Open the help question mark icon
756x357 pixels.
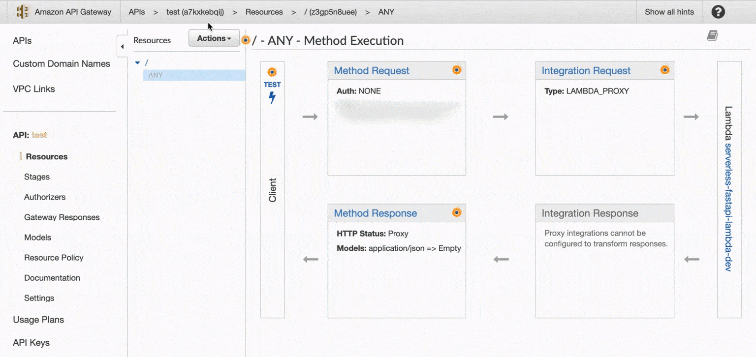coord(718,12)
